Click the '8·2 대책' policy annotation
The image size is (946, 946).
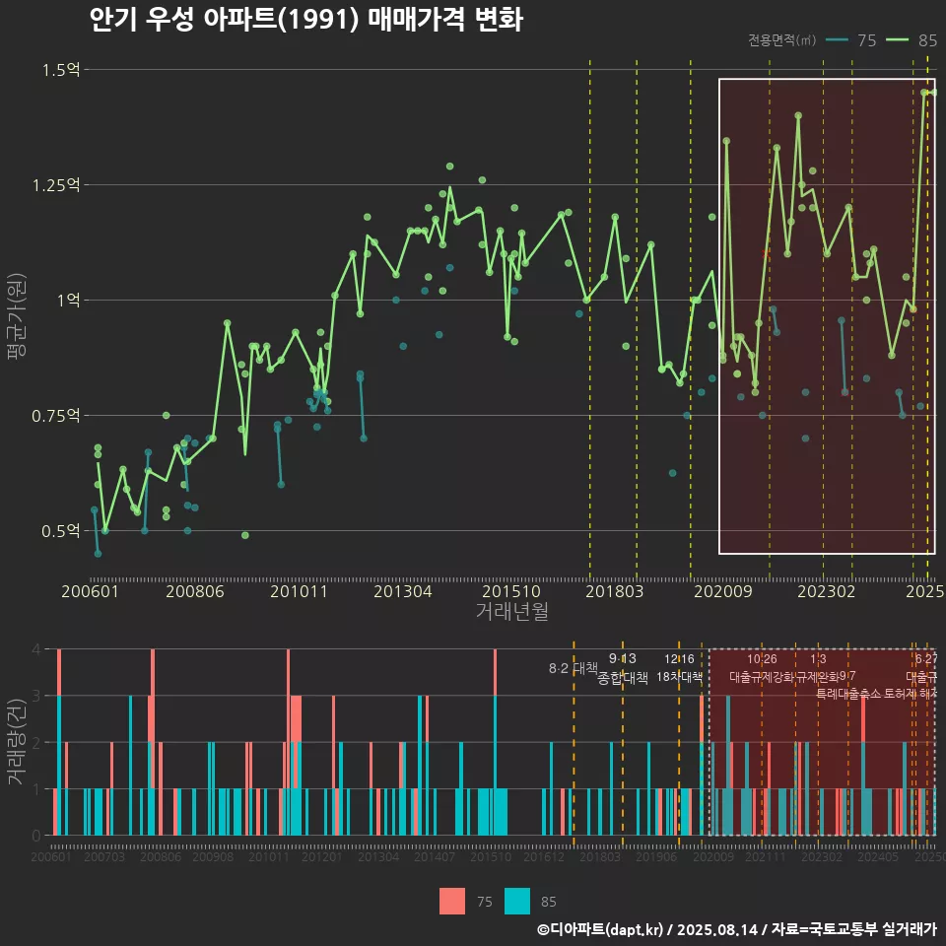click(x=574, y=668)
